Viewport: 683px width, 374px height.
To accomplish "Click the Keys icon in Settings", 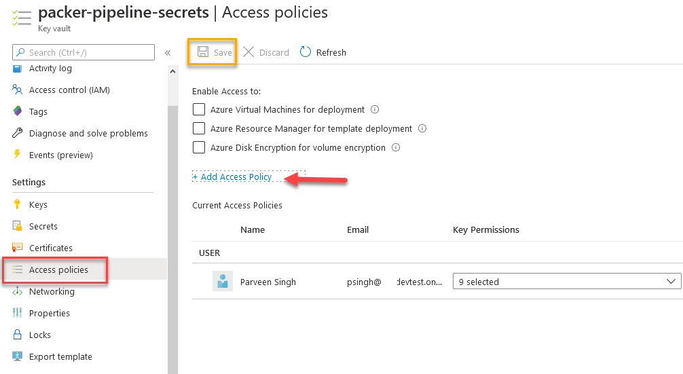I will tap(18, 204).
